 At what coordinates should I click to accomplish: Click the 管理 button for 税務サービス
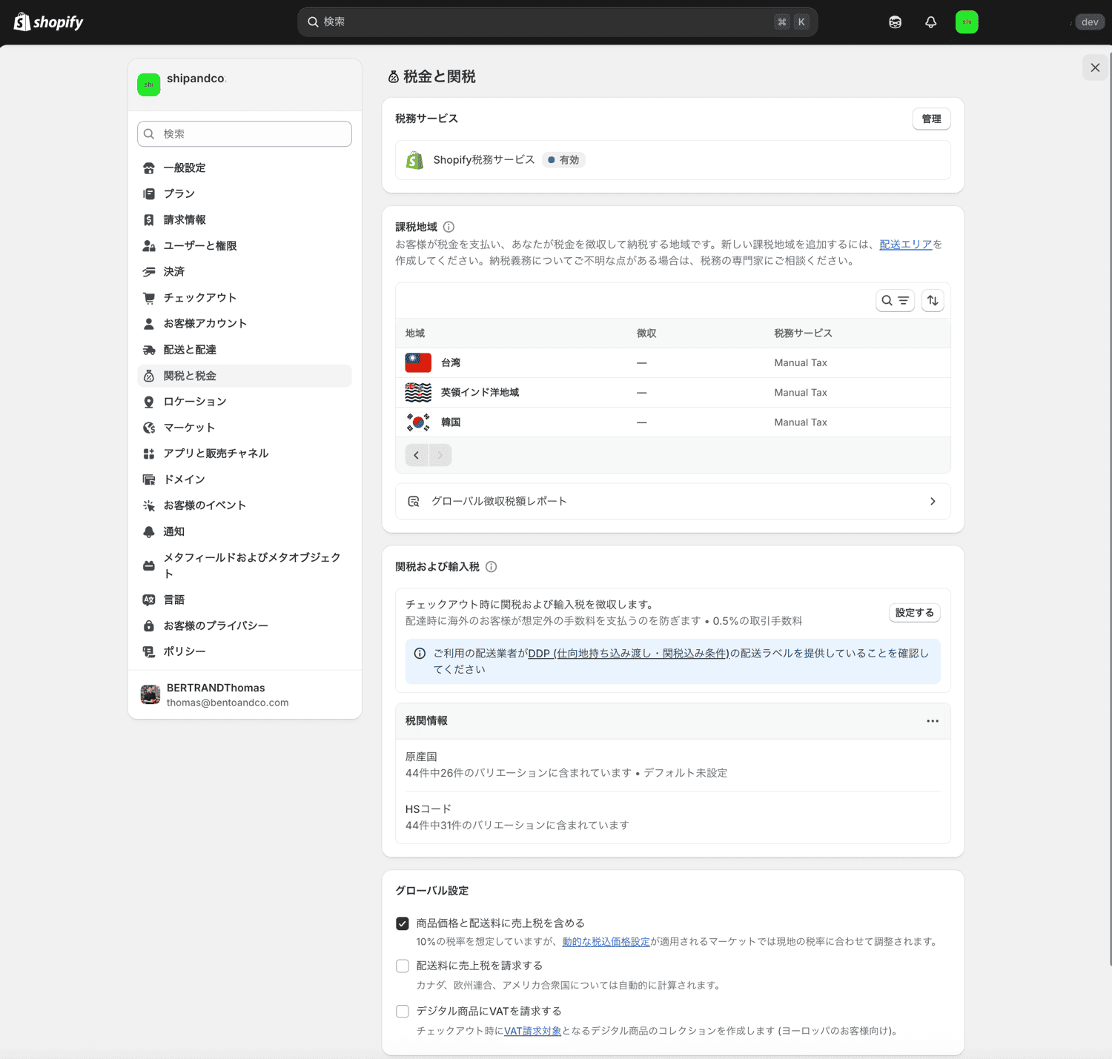(x=931, y=119)
